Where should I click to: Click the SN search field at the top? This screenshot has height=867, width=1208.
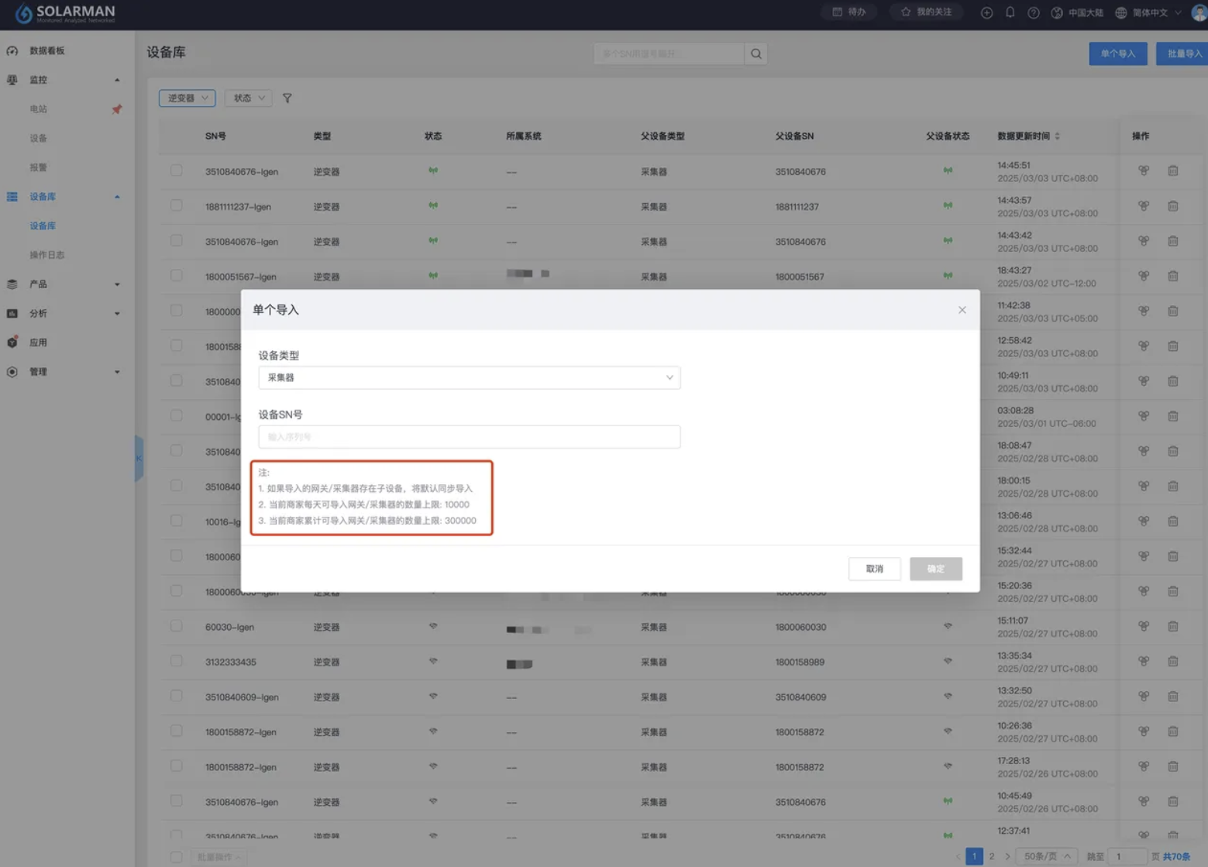point(669,53)
